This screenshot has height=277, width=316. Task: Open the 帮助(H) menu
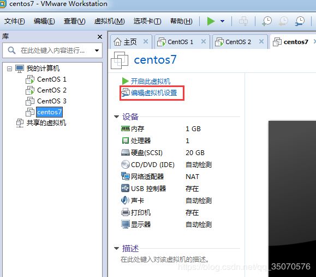point(181,21)
